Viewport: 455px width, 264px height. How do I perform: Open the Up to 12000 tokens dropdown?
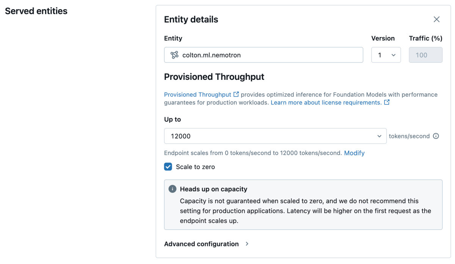tap(275, 136)
